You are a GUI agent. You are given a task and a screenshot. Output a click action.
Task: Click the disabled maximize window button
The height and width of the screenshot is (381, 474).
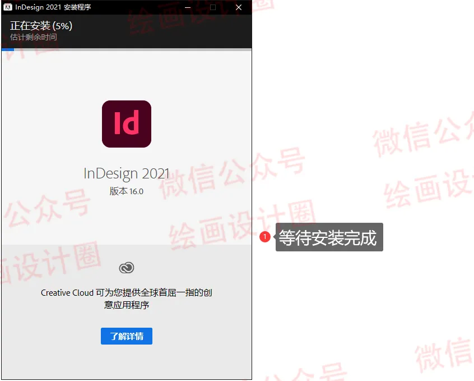pyautogui.click(x=213, y=7)
